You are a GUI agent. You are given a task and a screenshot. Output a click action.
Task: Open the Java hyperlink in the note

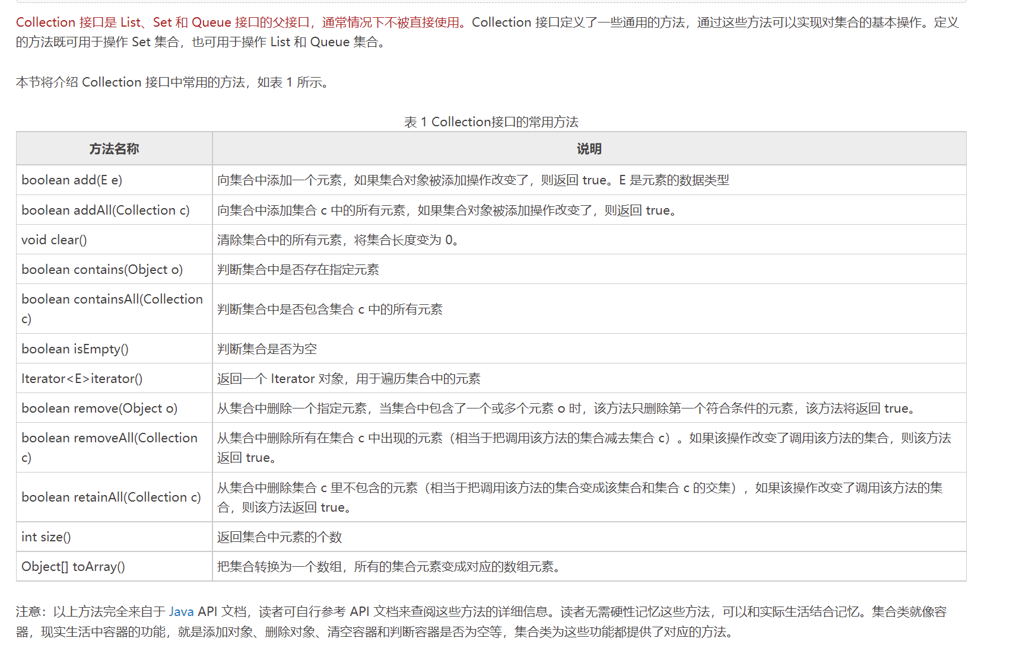[181, 611]
